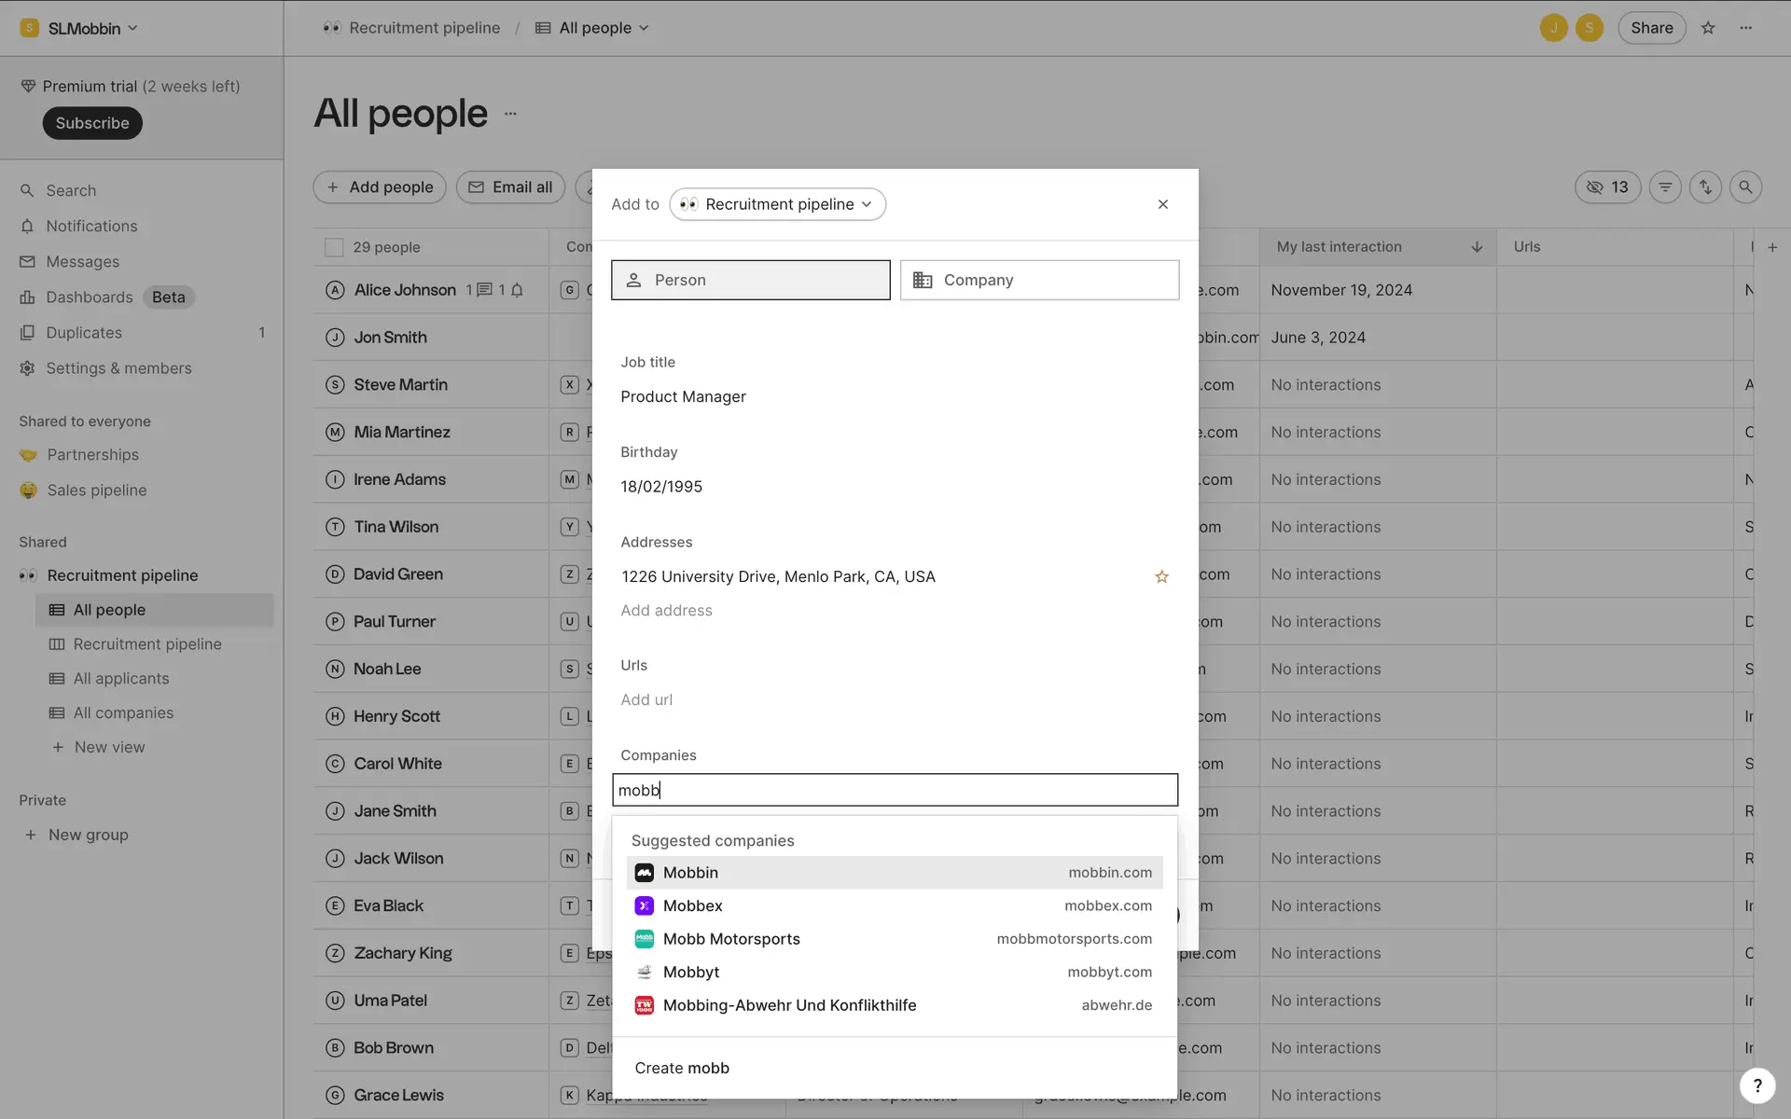Click the magnifier icon in the table toolbar

click(1745, 187)
